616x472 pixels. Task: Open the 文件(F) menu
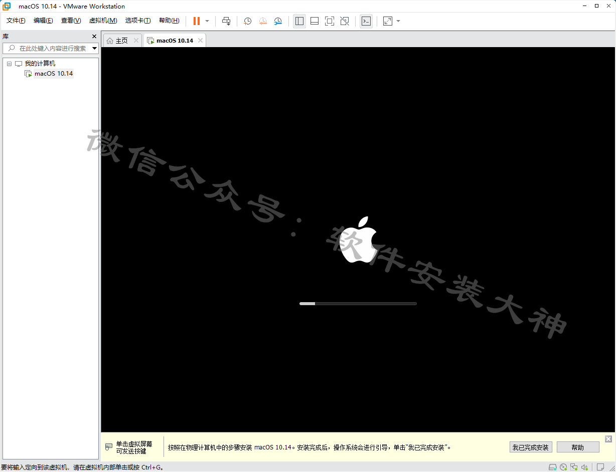coord(16,21)
